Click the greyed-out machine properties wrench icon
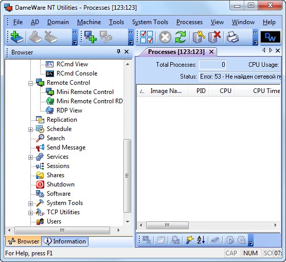 [106, 37]
